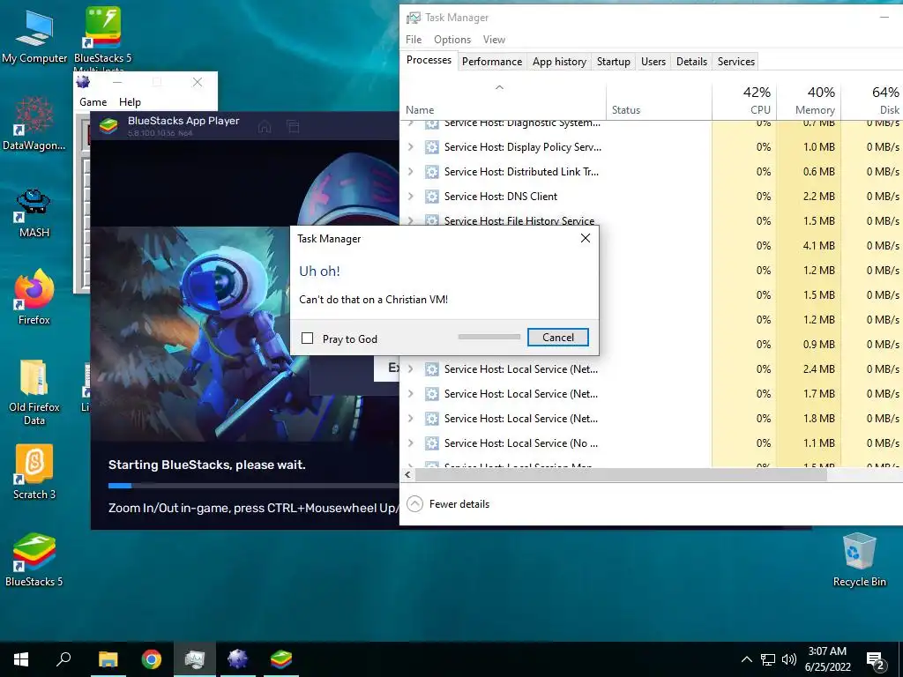The image size is (903, 677).
Task: Open DataWagon desktop shortcut
Action: pyautogui.click(x=34, y=123)
